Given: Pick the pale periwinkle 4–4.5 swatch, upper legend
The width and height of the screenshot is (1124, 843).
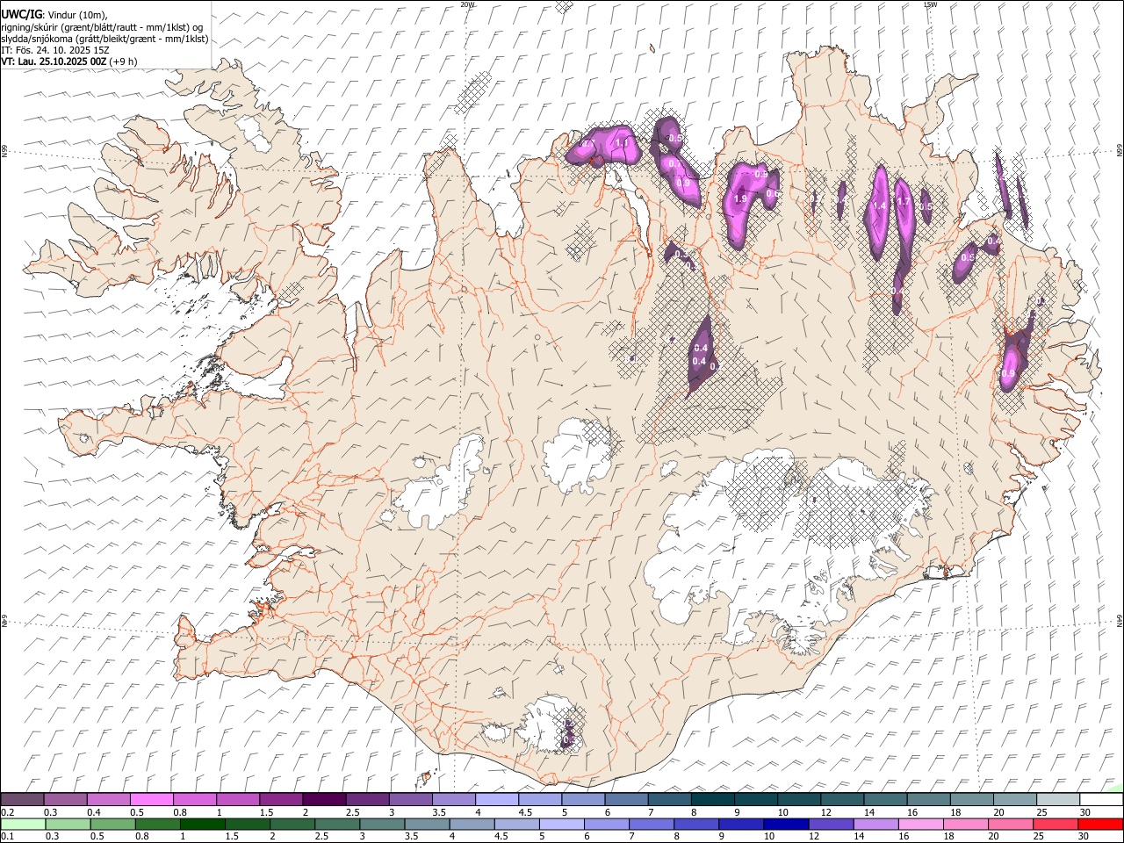Looking at the screenshot, I should tap(497, 800).
